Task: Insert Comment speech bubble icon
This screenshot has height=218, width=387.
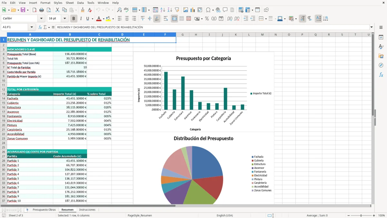Action: [225, 10]
